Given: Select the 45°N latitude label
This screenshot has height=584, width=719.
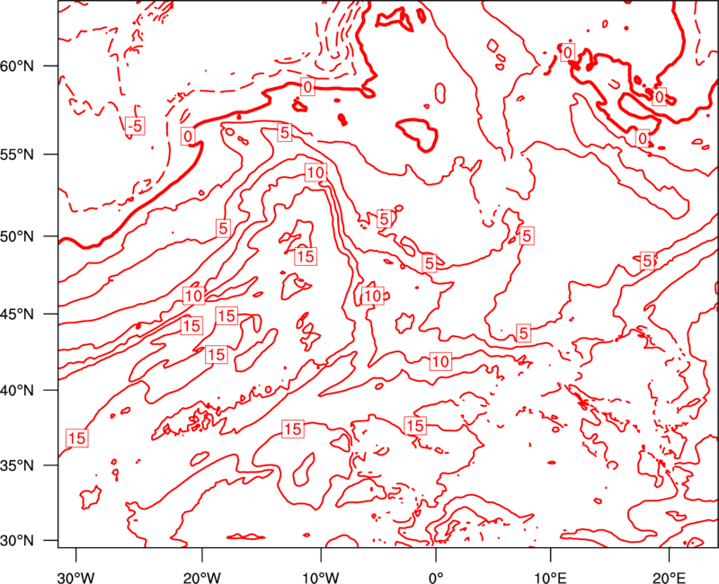Looking at the screenshot, I should click(17, 314).
